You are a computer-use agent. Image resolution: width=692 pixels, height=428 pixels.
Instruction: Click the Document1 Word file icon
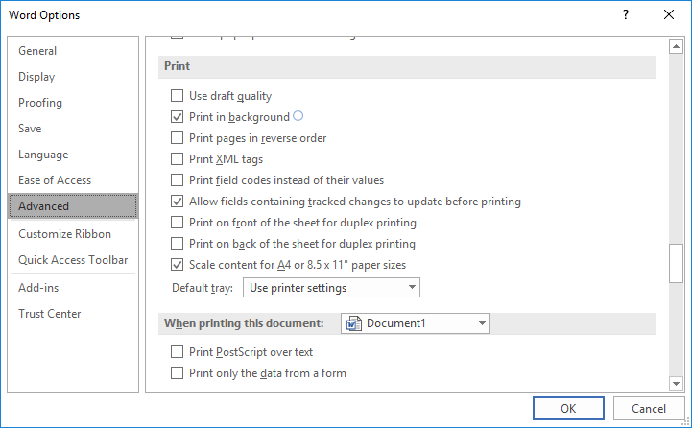point(352,323)
